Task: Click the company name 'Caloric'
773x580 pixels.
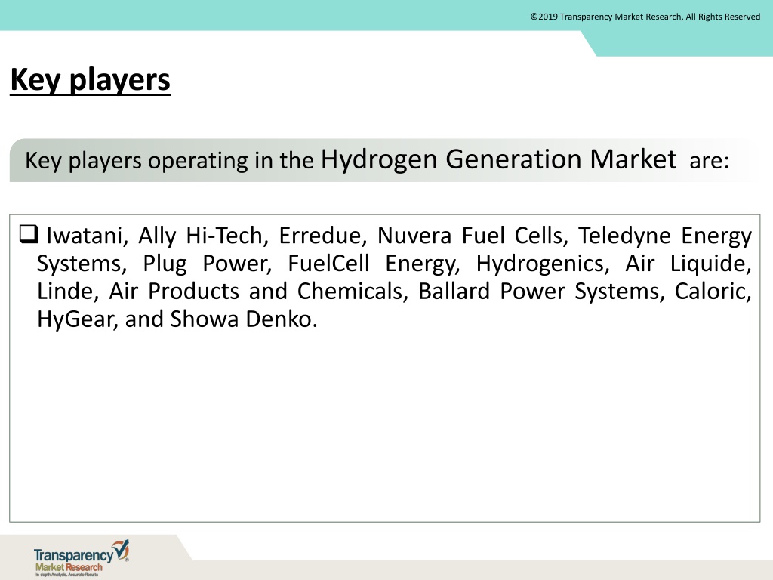Action: pos(710,292)
